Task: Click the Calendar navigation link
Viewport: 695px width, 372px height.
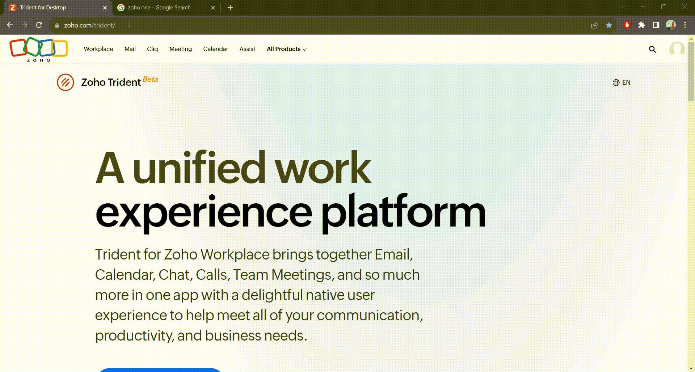Action: tap(215, 49)
